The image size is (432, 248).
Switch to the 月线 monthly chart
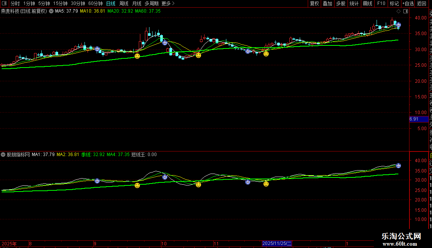point(136,3)
